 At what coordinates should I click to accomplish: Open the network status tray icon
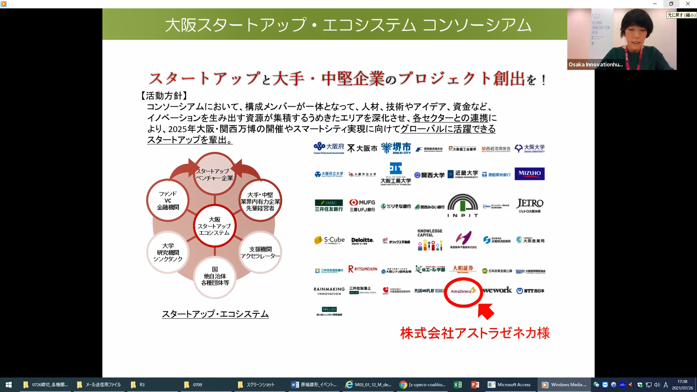tap(648, 385)
